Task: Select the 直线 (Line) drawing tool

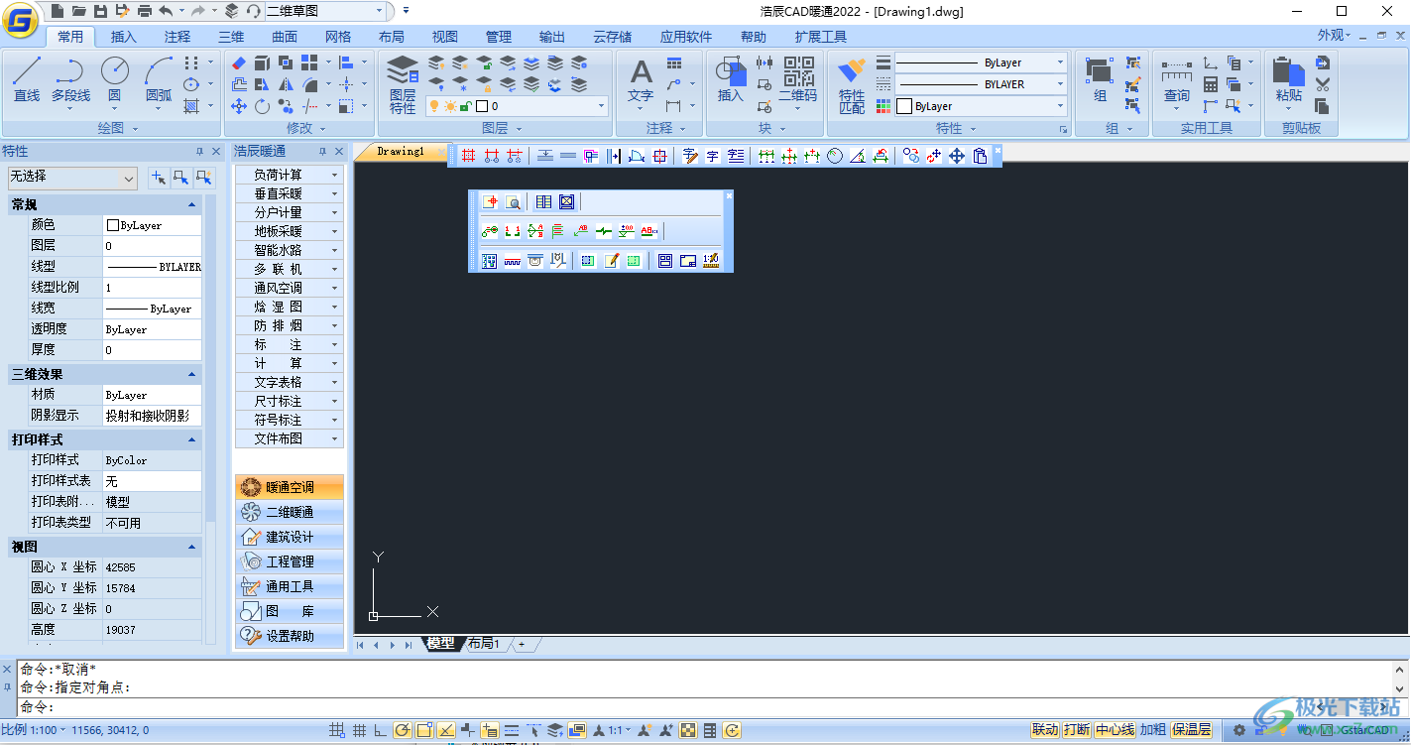Action: click(x=27, y=79)
